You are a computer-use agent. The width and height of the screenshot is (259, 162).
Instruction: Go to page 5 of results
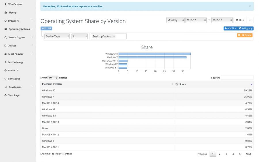240,154
